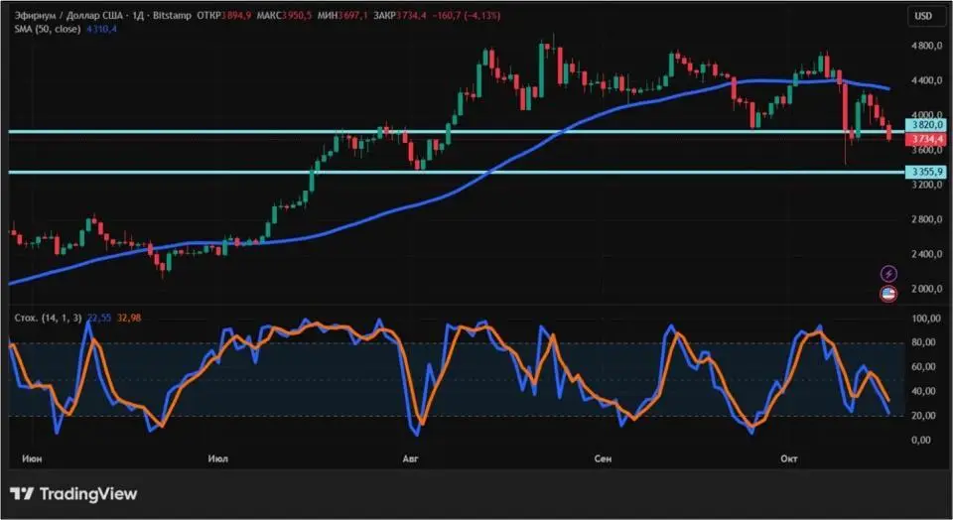Click the SMA (50, close) indicator legend

[48, 29]
